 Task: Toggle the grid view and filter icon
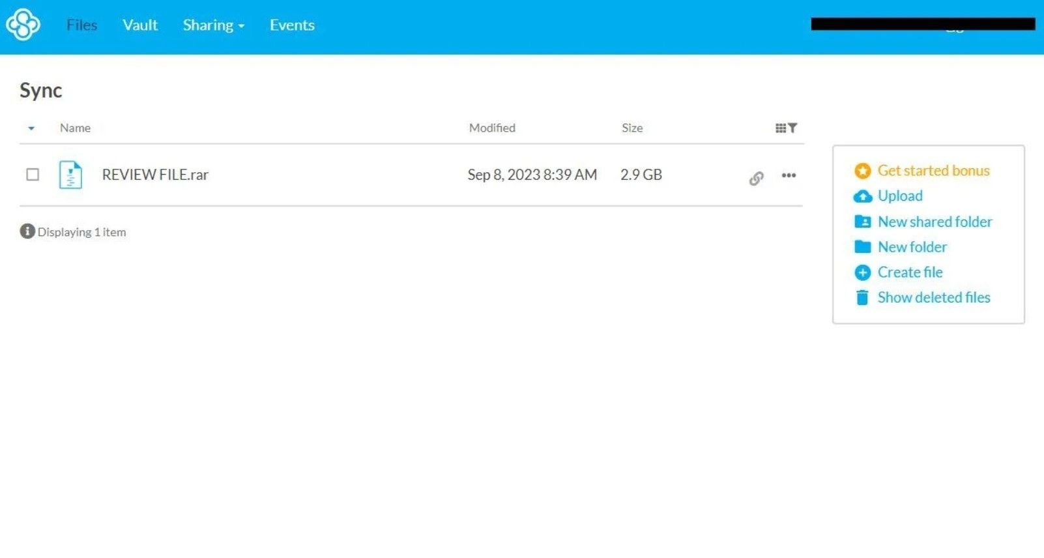click(786, 128)
